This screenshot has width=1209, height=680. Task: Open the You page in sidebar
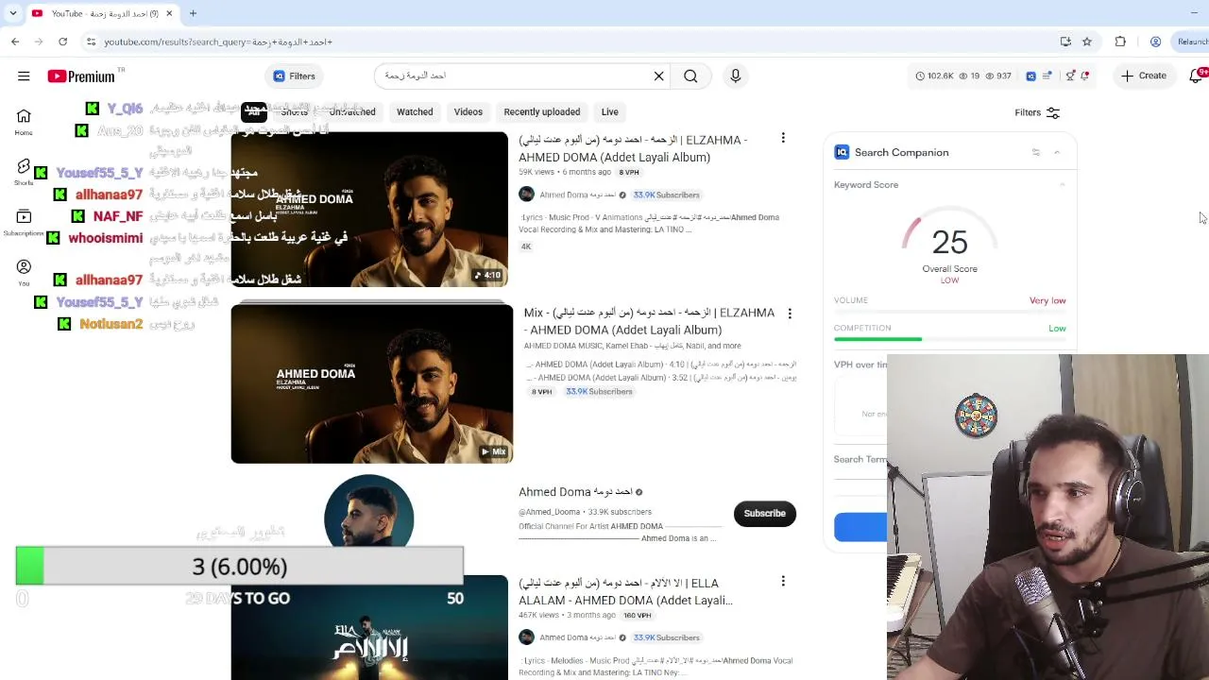coord(24,272)
